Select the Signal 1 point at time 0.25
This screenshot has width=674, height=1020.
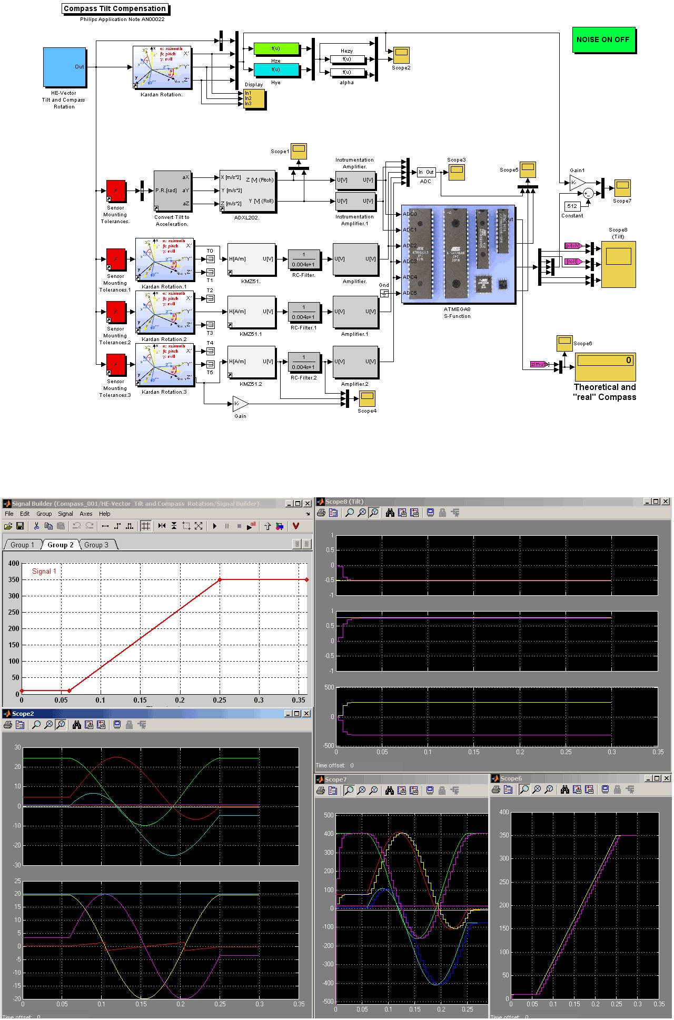click(x=220, y=579)
